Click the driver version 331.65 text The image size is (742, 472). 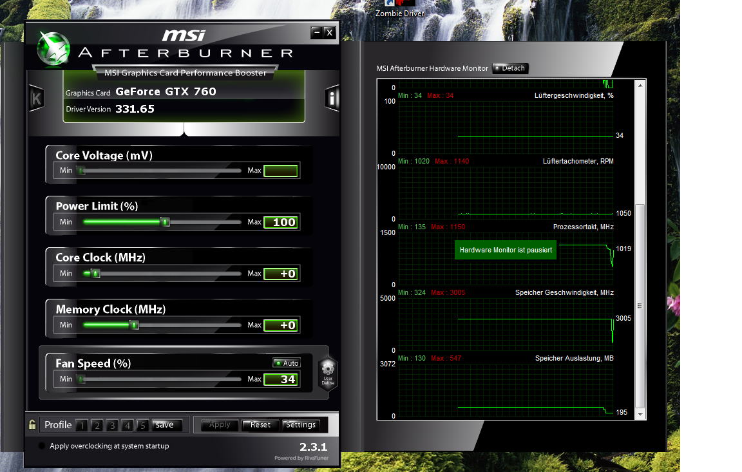tap(135, 109)
